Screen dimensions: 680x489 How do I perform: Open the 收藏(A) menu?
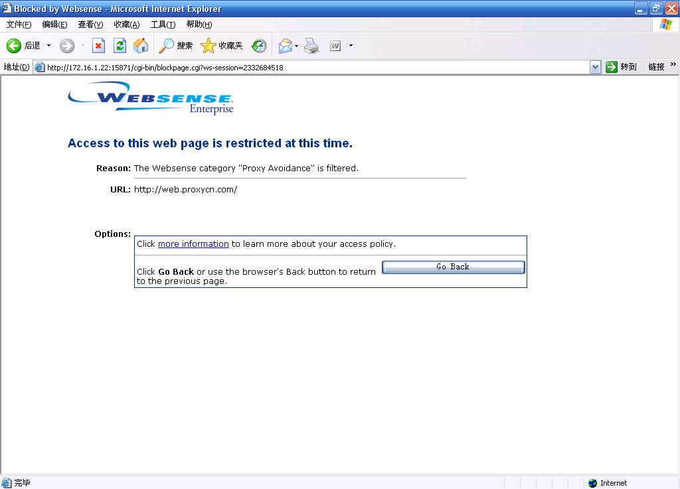pyautogui.click(x=127, y=25)
